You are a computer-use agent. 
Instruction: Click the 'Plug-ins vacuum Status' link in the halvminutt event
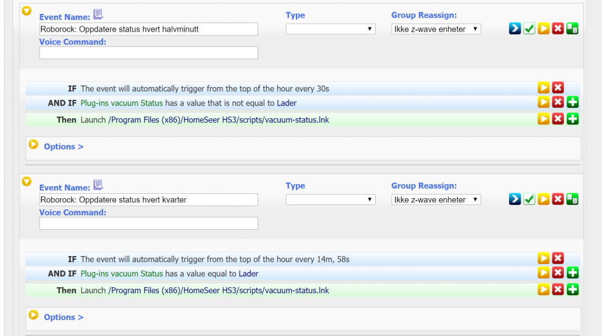coord(122,103)
